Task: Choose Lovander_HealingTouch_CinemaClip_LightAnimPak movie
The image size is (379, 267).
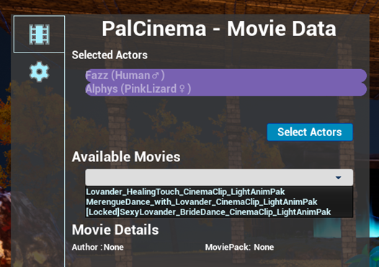Action: point(219,191)
